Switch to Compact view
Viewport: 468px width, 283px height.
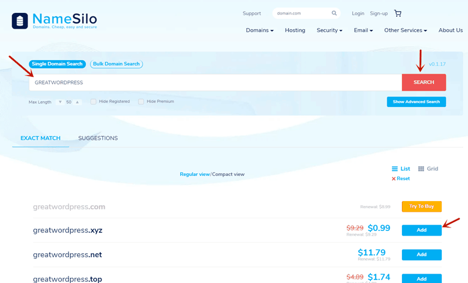coord(228,174)
